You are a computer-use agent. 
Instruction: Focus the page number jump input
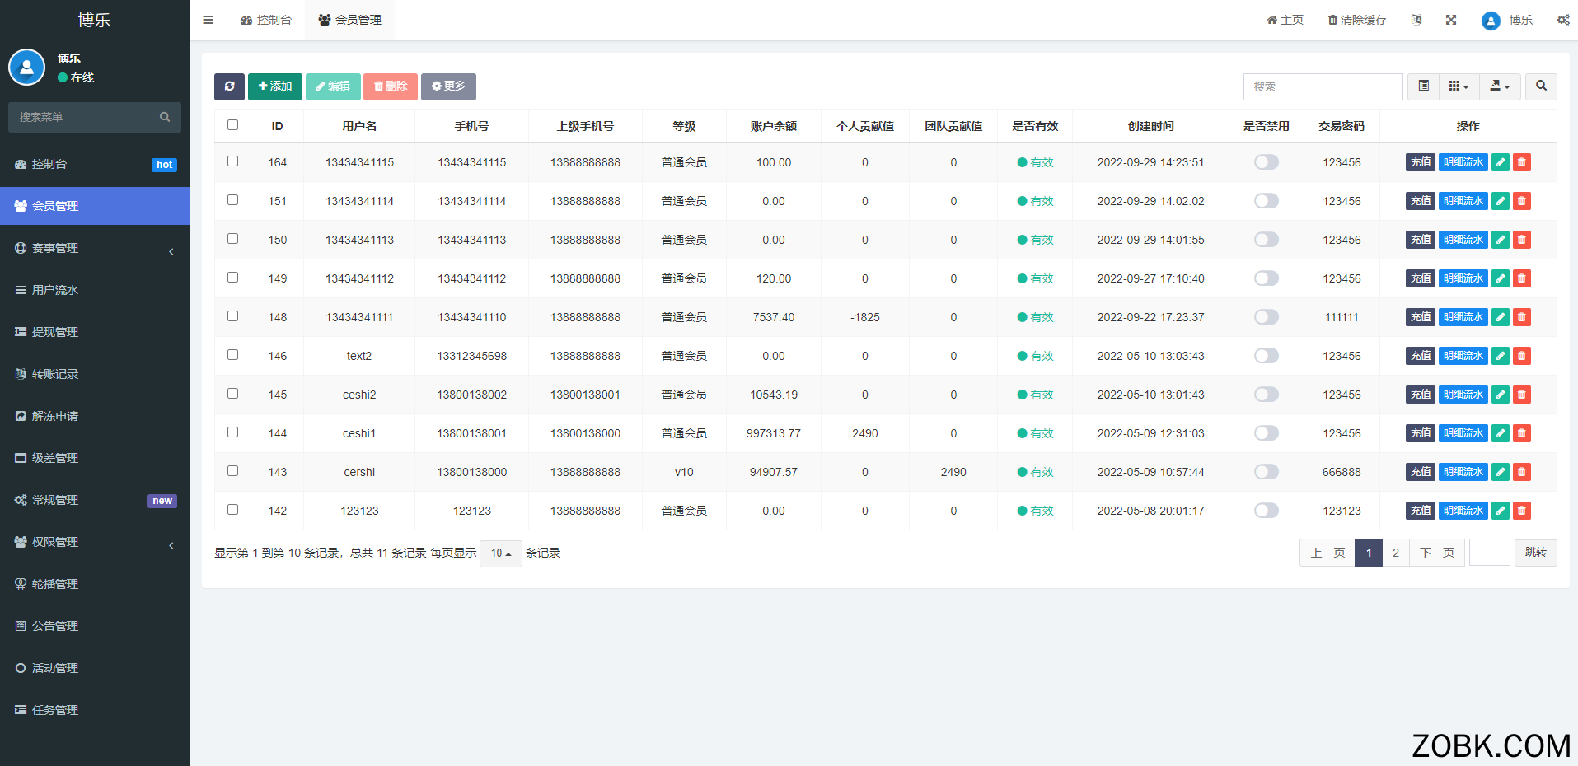[x=1490, y=553]
